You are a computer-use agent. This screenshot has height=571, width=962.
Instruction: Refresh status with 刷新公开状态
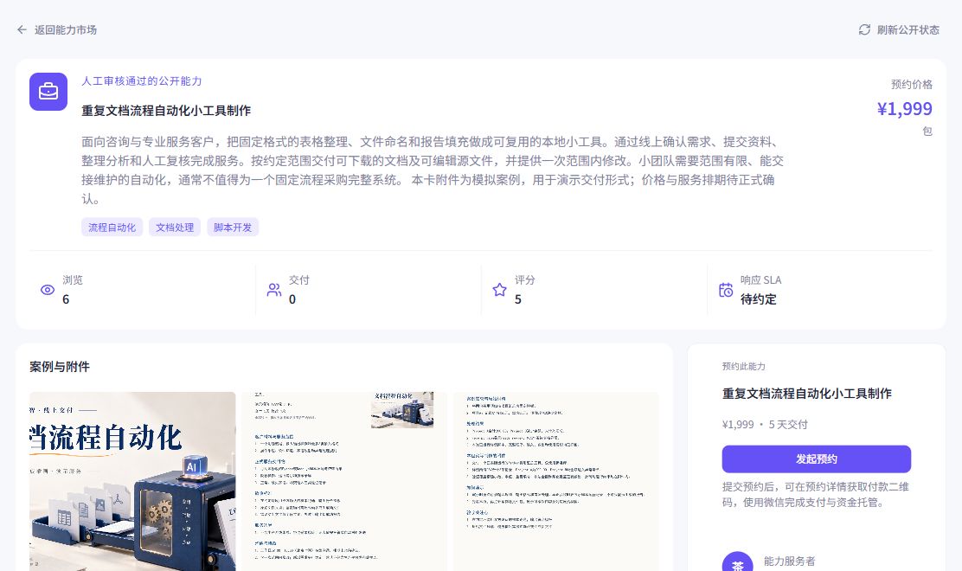coord(907,29)
